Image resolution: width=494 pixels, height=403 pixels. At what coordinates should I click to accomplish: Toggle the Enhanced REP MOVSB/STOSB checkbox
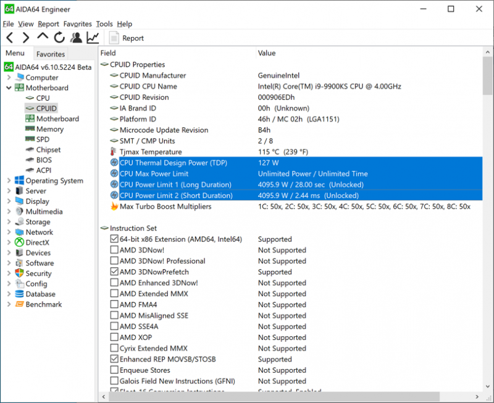[114, 359]
